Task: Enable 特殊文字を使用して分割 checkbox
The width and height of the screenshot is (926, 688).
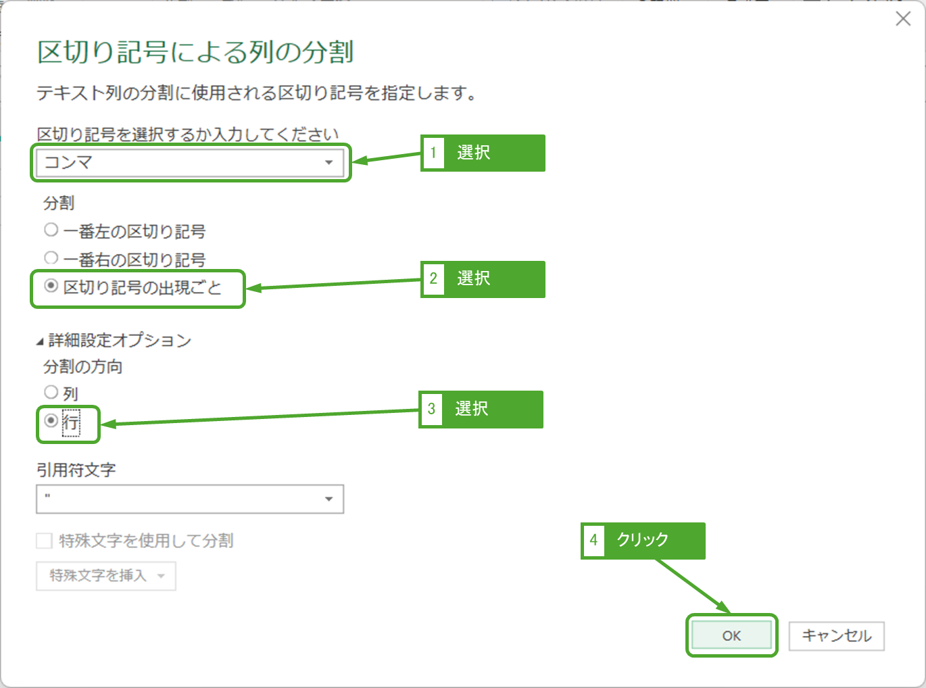Action: [45, 541]
